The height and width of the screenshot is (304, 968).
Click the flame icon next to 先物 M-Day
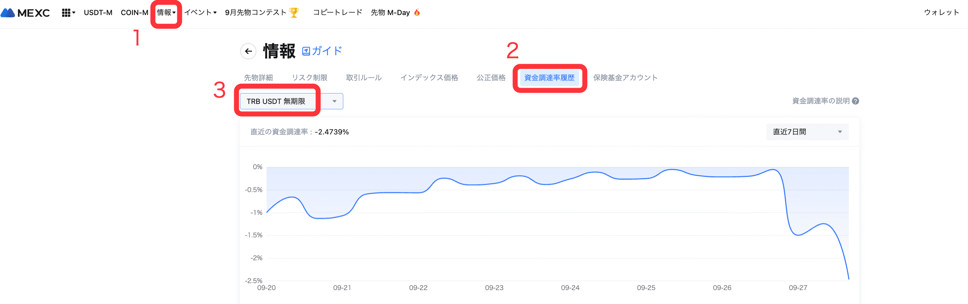coord(417,13)
